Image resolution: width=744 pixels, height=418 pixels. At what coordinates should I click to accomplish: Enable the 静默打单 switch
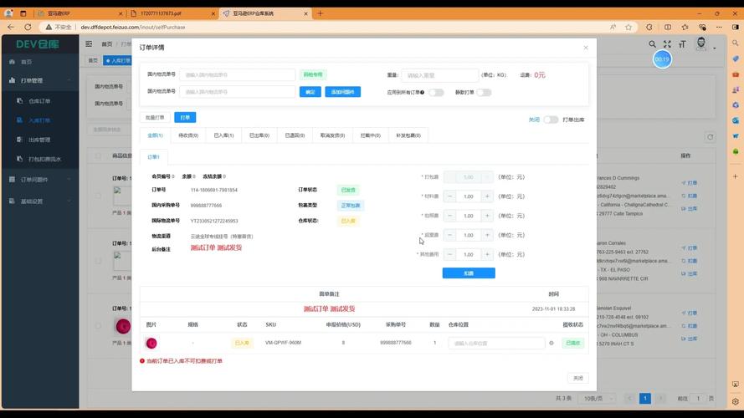[484, 93]
